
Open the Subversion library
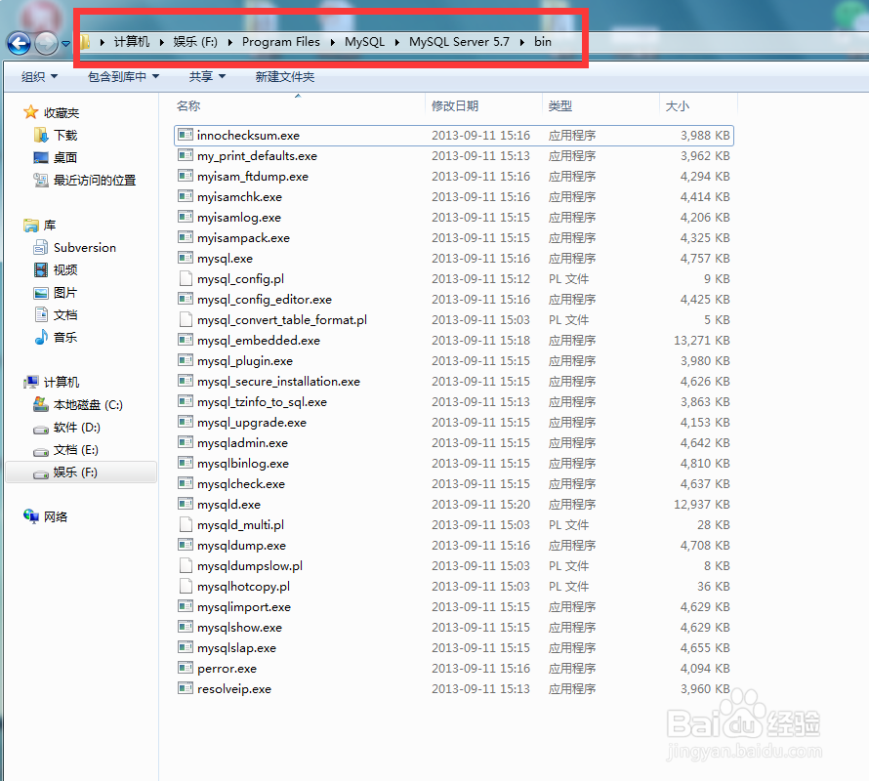(x=85, y=248)
